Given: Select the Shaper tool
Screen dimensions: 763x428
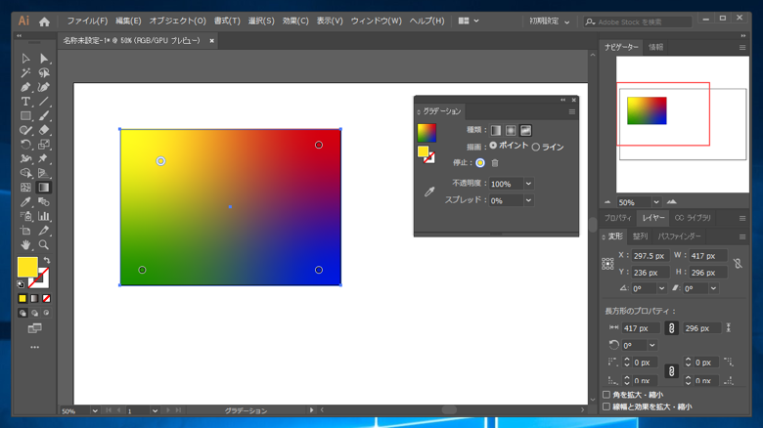Looking at the screenshot, I should [25, 130].
